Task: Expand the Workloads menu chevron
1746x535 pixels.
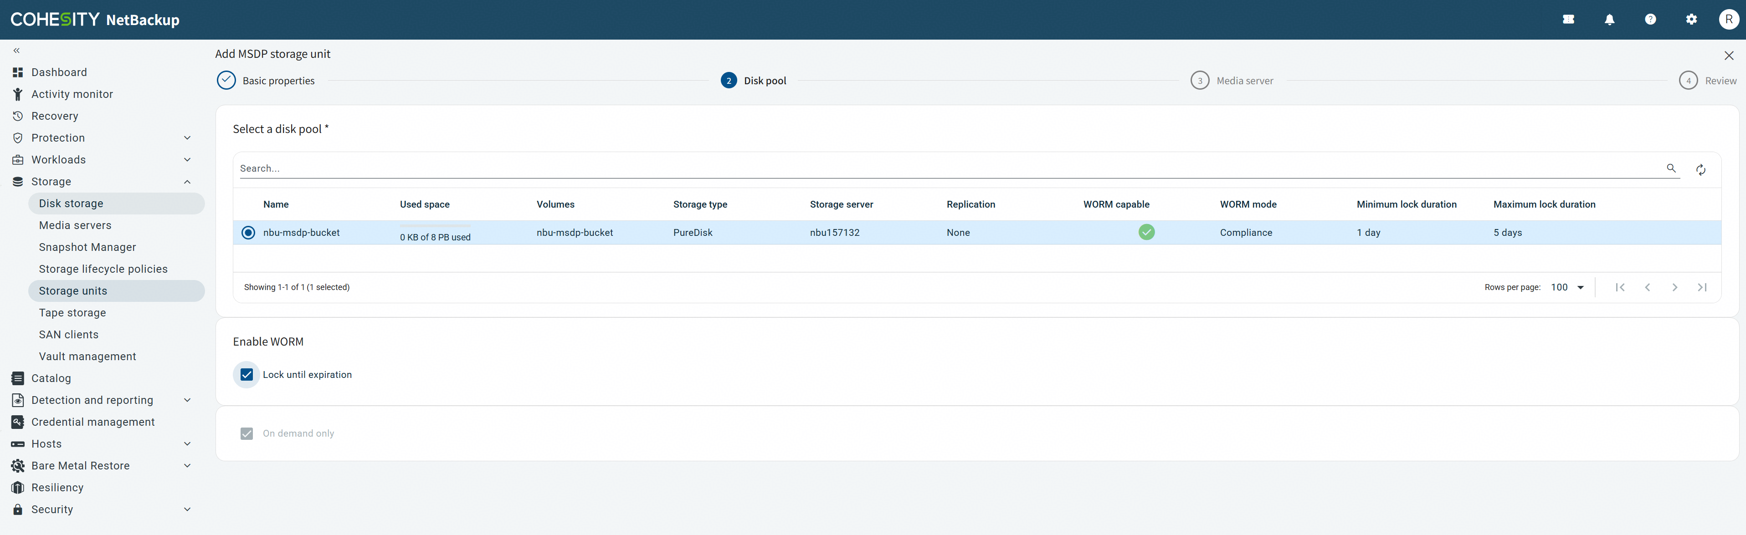Action: (188, 160)
